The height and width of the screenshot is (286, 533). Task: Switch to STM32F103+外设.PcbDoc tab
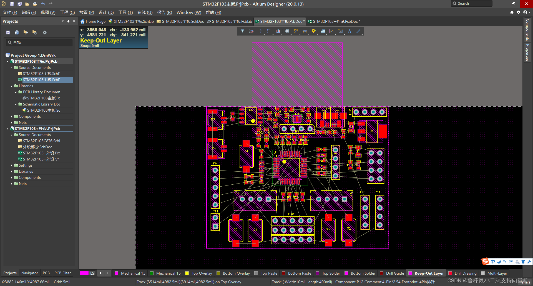(x=334, y=21)
